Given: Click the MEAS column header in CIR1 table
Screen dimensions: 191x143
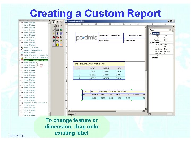Looking at the screenshot, I should pos(93,68).
